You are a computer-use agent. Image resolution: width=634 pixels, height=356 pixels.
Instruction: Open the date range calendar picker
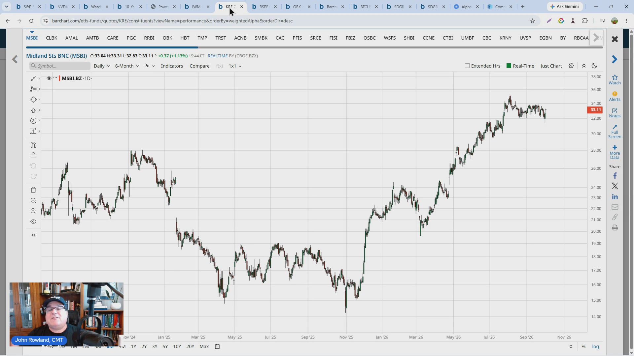[217, 346]
